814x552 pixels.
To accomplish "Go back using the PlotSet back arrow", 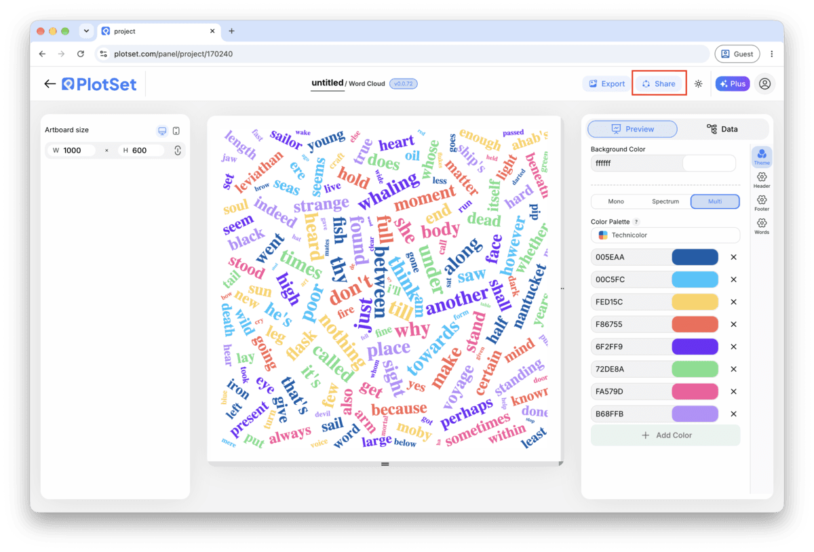I will tap(50, 83).
